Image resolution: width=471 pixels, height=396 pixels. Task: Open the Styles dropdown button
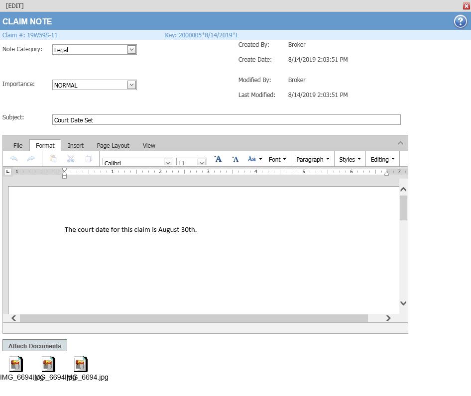[350, 159]
